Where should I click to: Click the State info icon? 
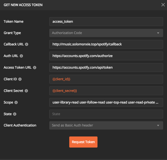click(x=15, y=114)
